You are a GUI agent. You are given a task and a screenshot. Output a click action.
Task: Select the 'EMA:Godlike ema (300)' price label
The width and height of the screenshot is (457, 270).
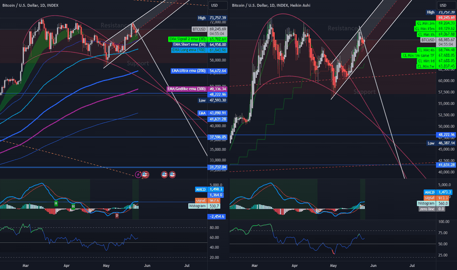pos(197,89)
